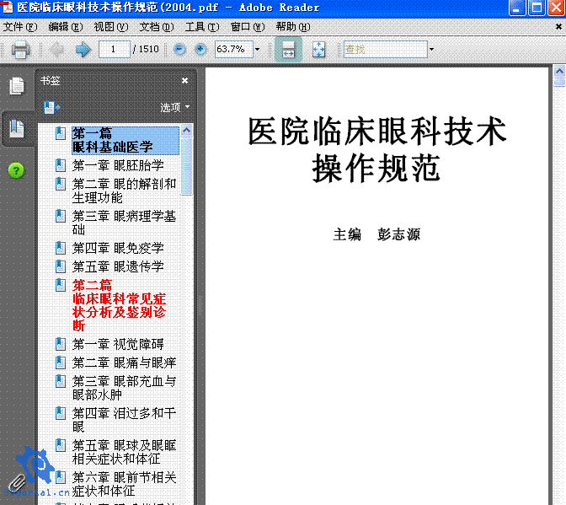This screenshot has width=566, height=505.
Task: Click the bookmarks panel scrollbar thumb
Action: point(186,166)
